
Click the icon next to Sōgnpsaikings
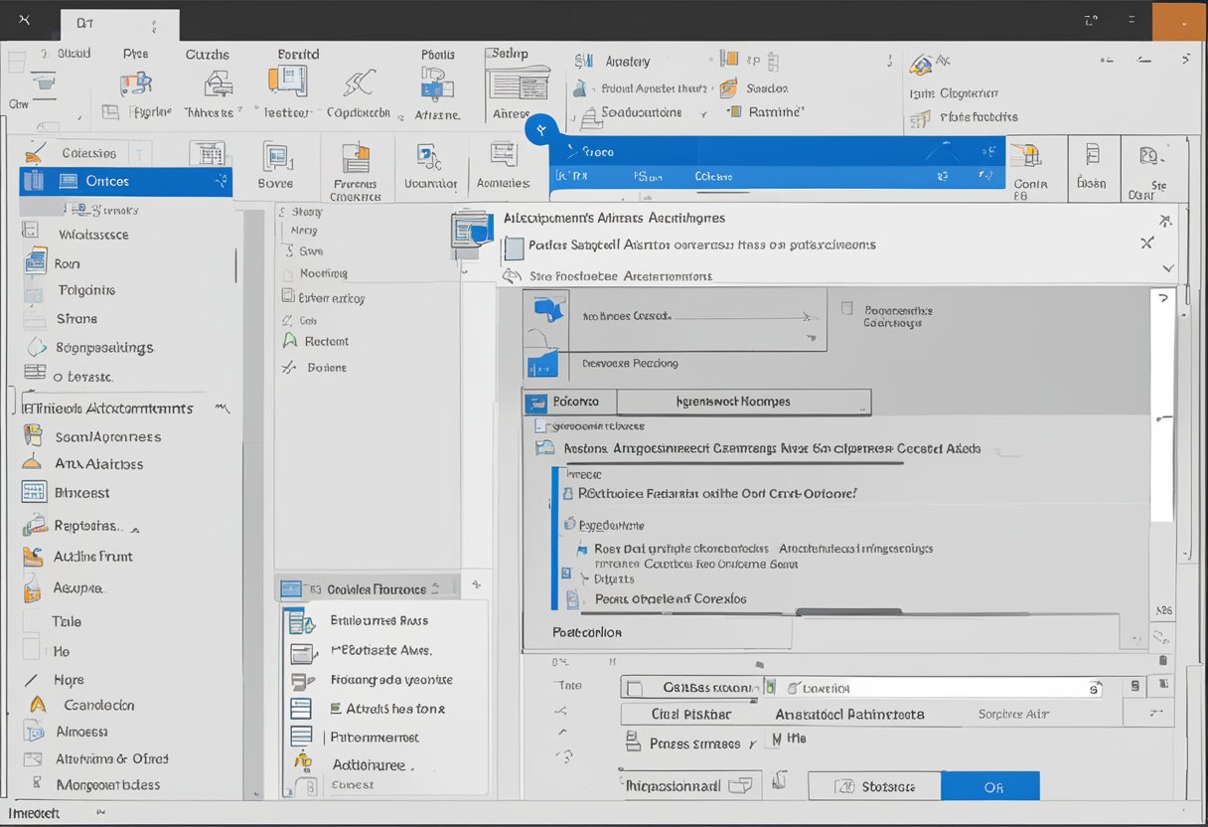click(37, 348)
